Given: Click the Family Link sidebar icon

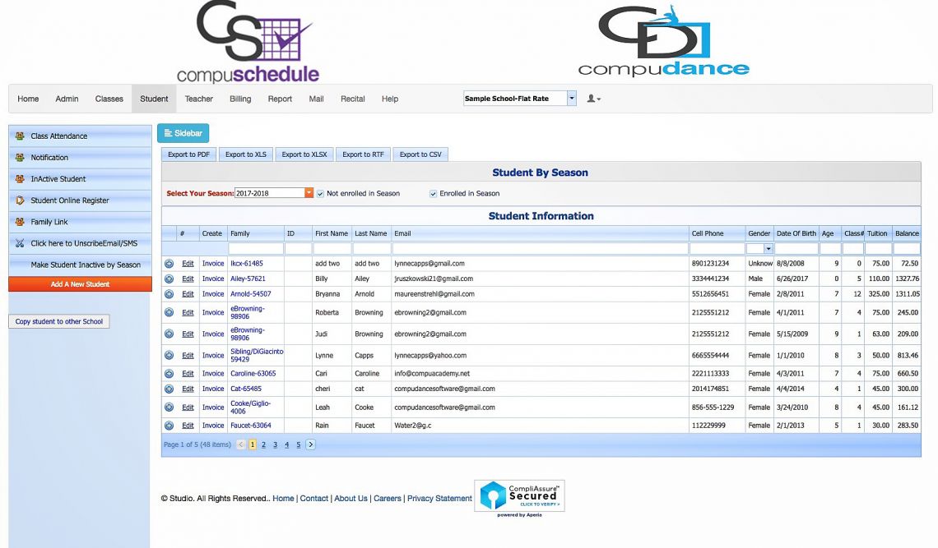Looking at the screenshot, I should tap(20, 222).
